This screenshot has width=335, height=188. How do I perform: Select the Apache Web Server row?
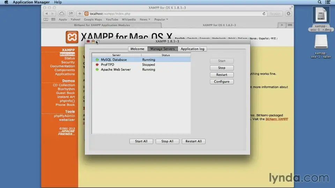[x=141, y=70]
